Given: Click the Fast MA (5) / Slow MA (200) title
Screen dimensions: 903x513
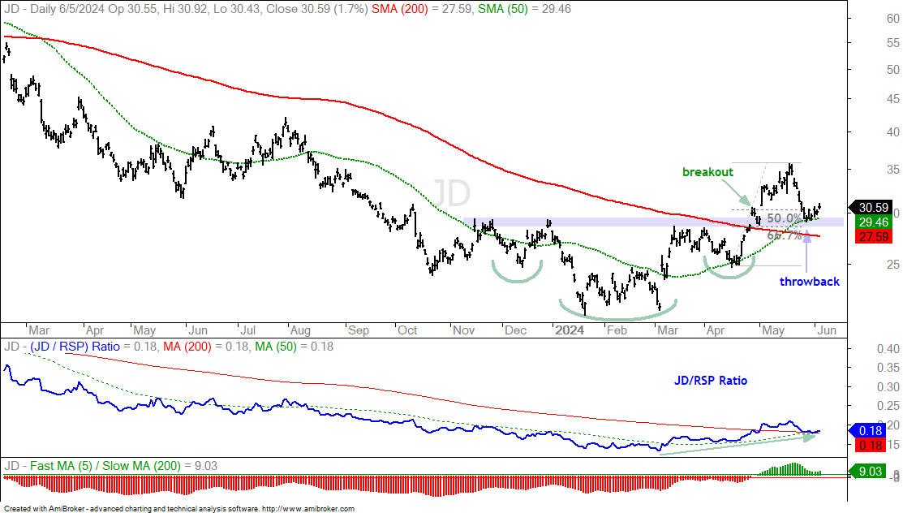Looking at the screenshot, I should click(110, 466).
